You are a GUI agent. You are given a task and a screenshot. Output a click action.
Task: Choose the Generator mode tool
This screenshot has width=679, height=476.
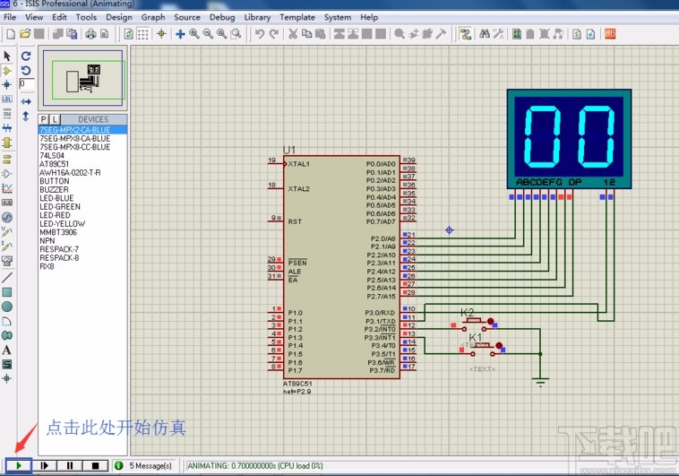click(x=7, y=217)
